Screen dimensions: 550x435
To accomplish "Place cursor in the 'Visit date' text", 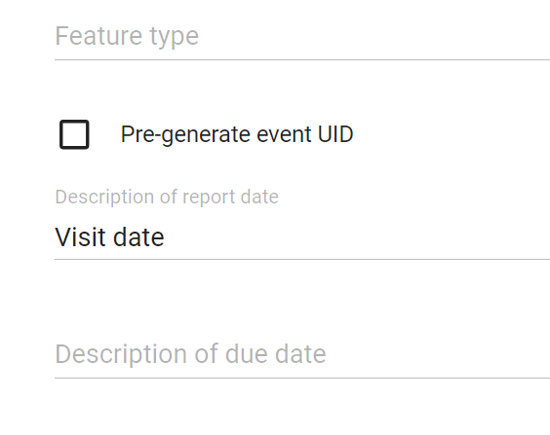I will [109, 236].
